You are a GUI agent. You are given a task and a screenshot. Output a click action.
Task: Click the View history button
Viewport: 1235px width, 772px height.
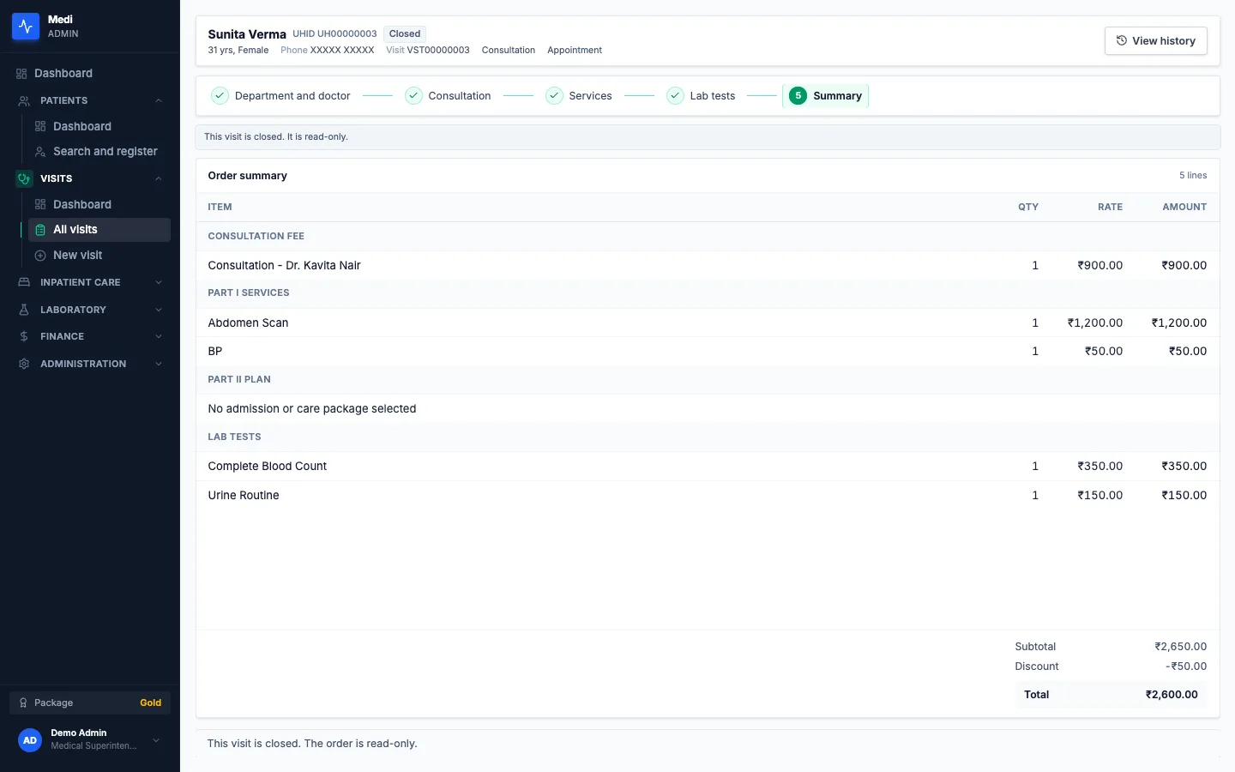click(1156, 40)
